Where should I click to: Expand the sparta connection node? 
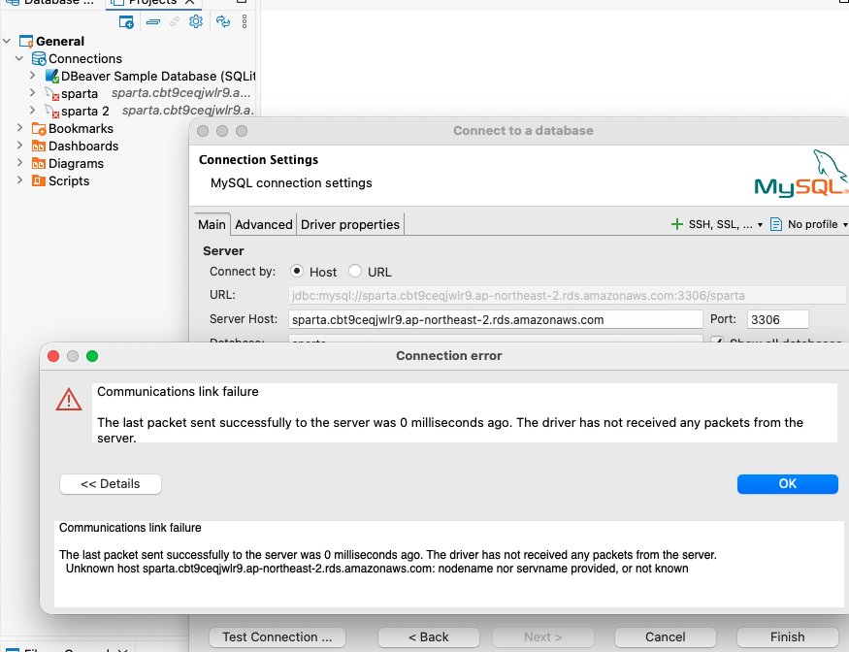point(32,92)
